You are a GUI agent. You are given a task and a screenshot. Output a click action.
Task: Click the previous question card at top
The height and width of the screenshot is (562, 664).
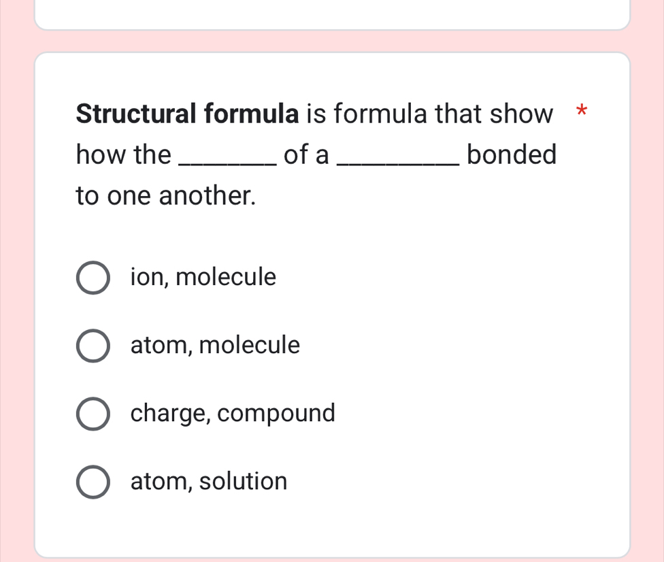[x=332, y=14]
